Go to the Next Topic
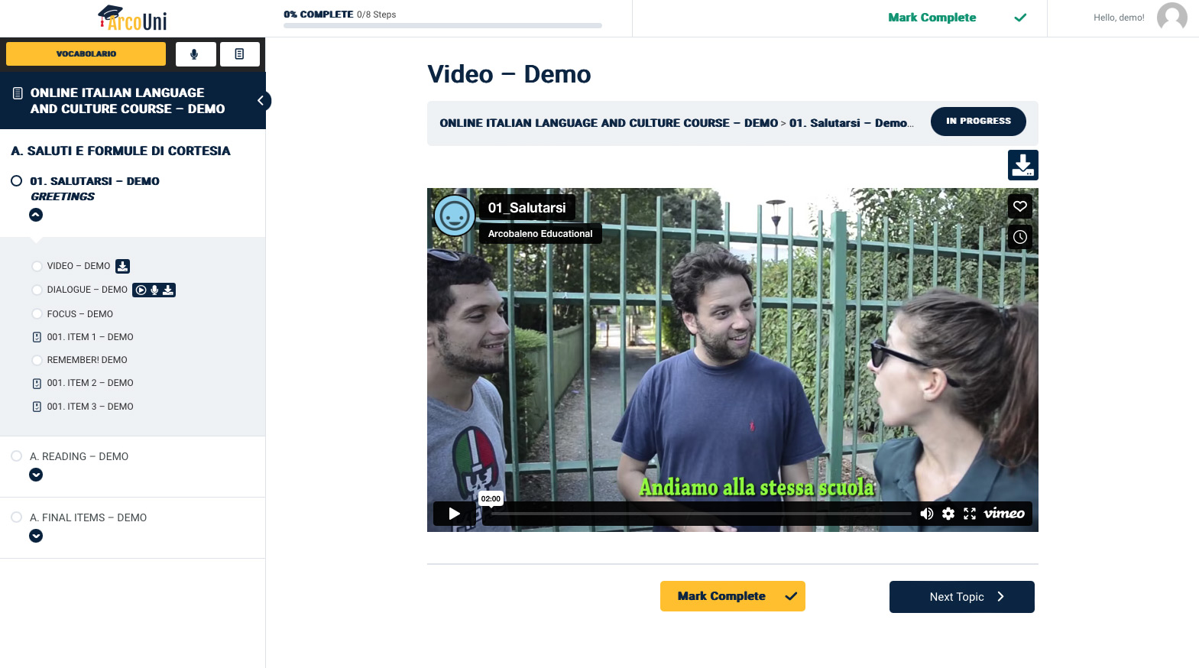Screen dimensions: 1199x668 point(962,597)
